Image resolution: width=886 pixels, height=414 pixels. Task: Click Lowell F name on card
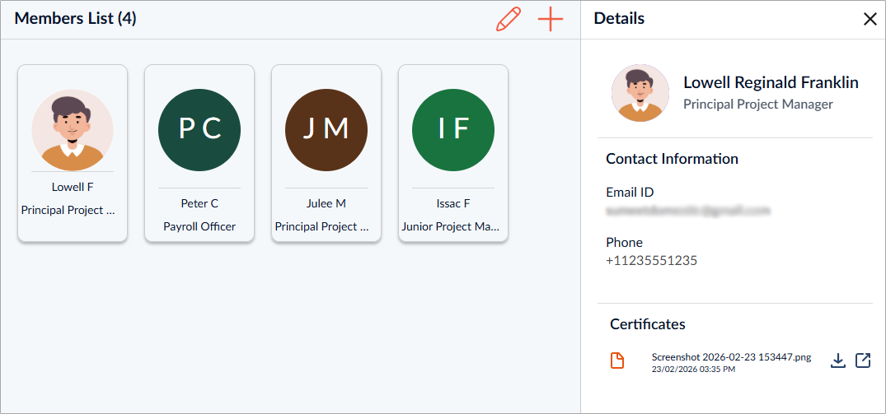pos(73,187)
